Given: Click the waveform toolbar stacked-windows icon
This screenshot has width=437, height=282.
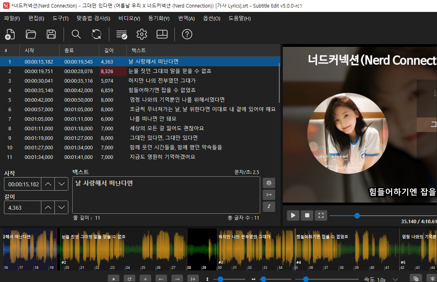Looking at the screenshot, I should (416, 279).
